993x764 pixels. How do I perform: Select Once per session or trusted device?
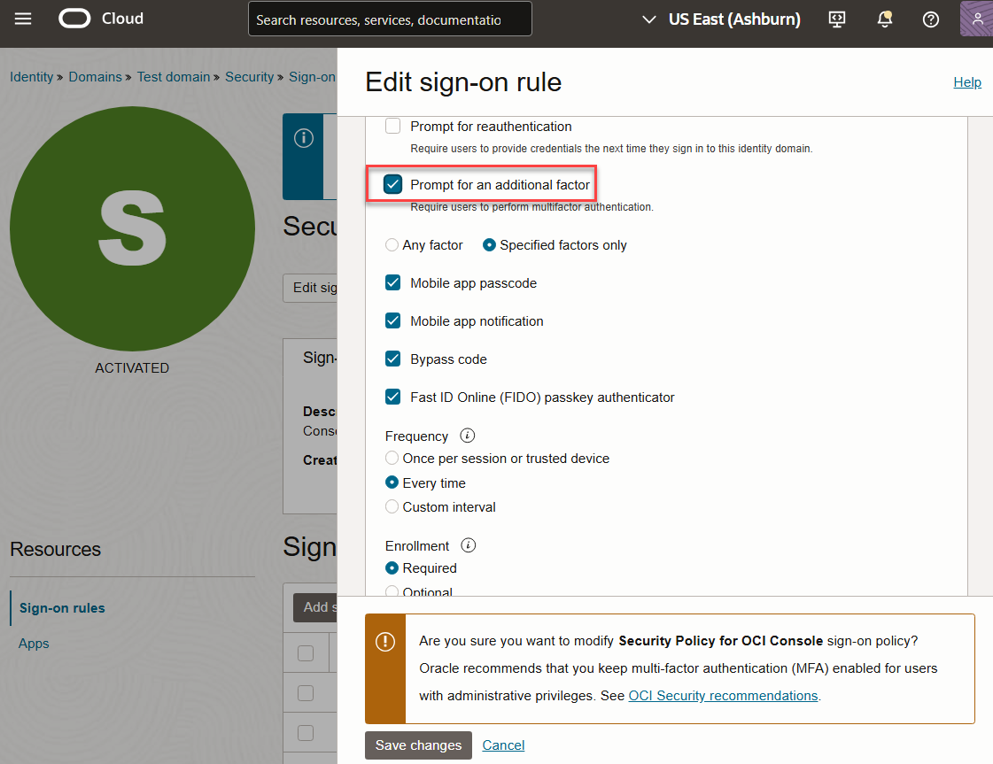392,458
